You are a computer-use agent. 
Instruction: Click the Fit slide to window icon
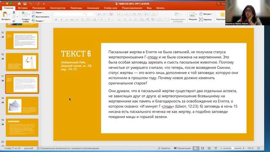[259, 148]
